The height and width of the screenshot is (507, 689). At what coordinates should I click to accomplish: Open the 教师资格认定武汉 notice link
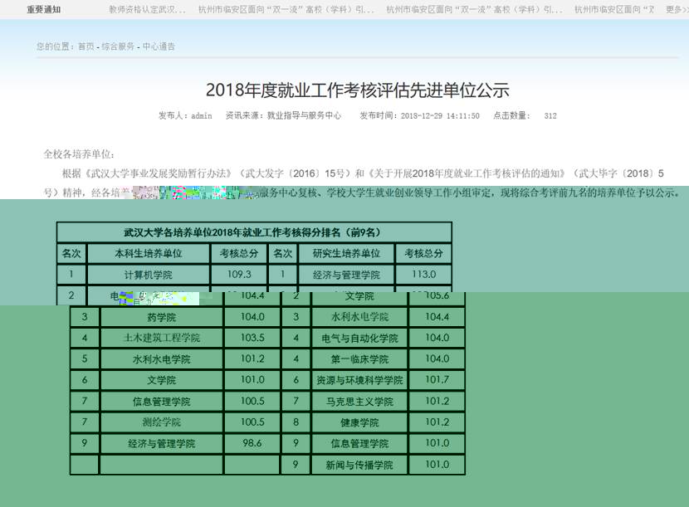click(147, 9)
